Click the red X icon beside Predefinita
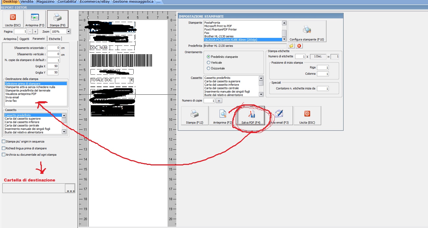This screenshot has width=428, height=228. [299, 46]
